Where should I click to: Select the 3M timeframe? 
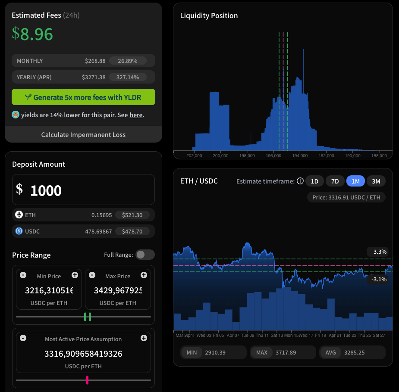[376, 181]
